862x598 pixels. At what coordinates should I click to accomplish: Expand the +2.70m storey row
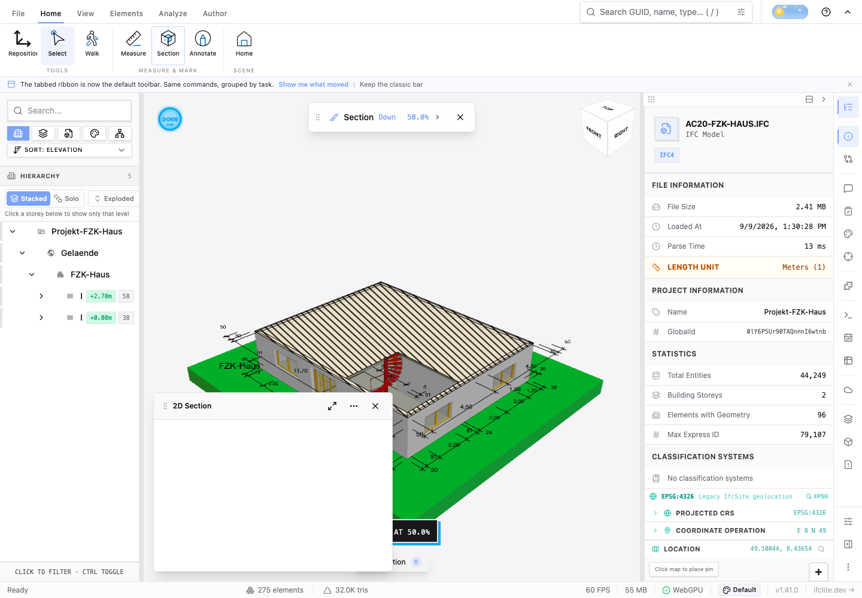(x=41, y=296)
